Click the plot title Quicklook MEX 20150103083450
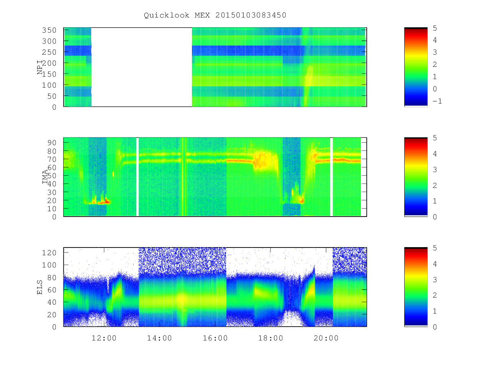This screenshot has height=367, width=489. (x=215, y=15)
